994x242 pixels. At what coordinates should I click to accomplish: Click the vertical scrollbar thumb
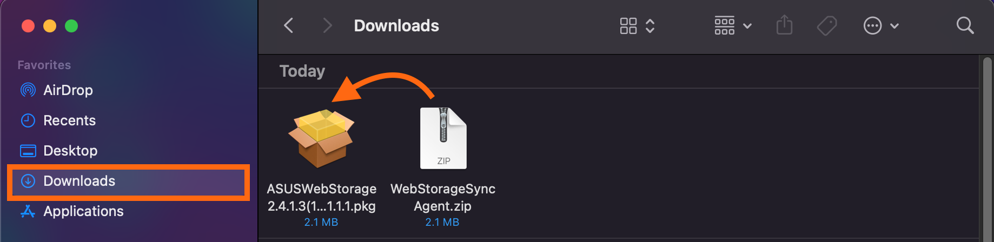pyautogui.click(x=988, y=149)
